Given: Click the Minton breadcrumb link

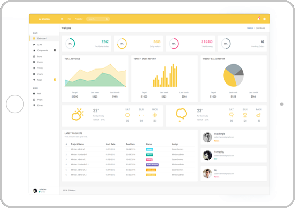Looking at the screenshot, I should point(250,28).
